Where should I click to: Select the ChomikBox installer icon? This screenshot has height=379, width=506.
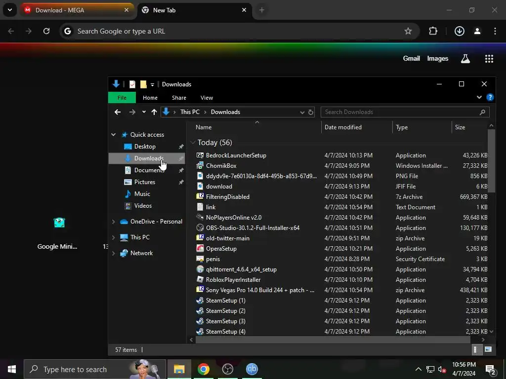[200, 166]
